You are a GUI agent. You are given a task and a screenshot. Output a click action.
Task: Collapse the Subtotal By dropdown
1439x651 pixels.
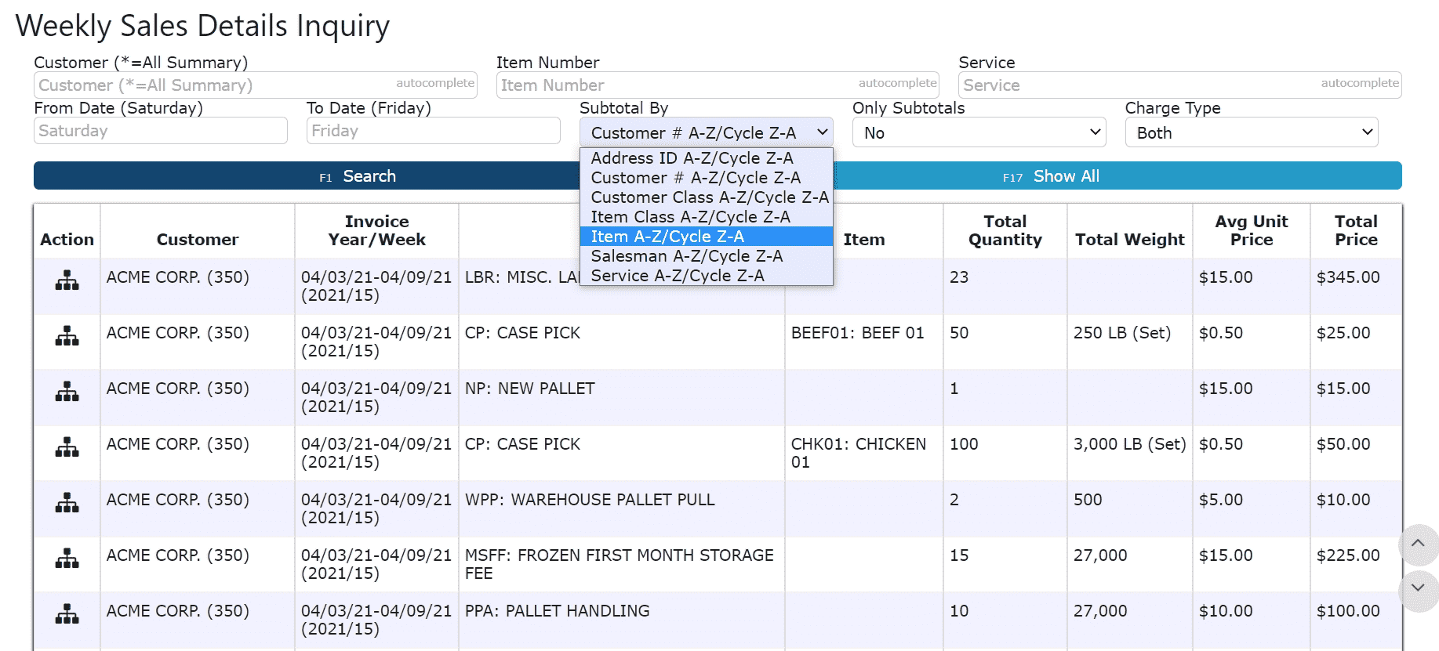705,133
